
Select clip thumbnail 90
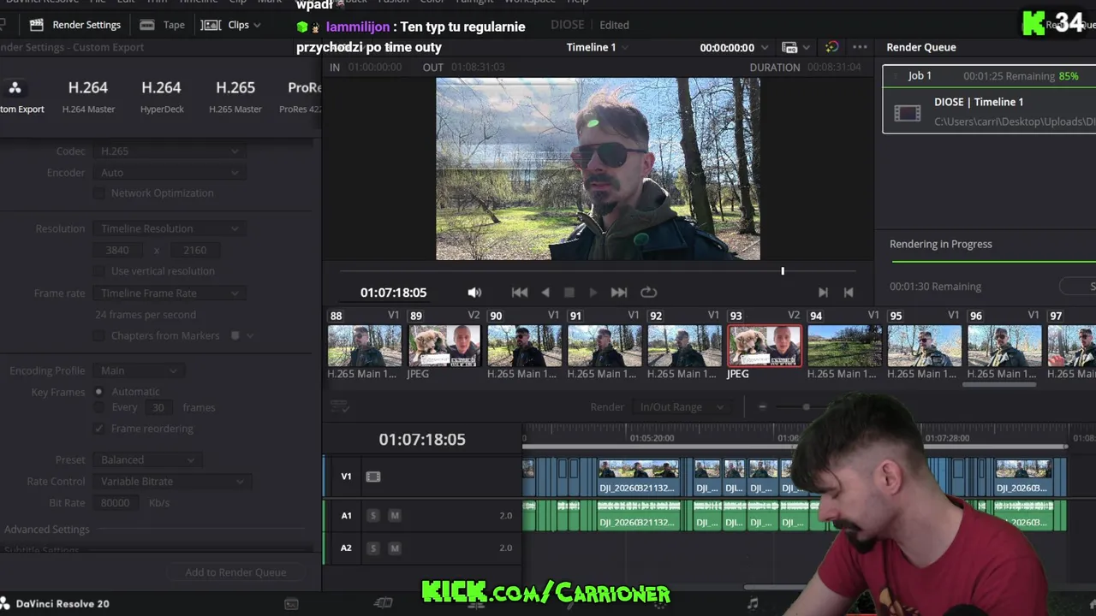(x=524, y=346)
